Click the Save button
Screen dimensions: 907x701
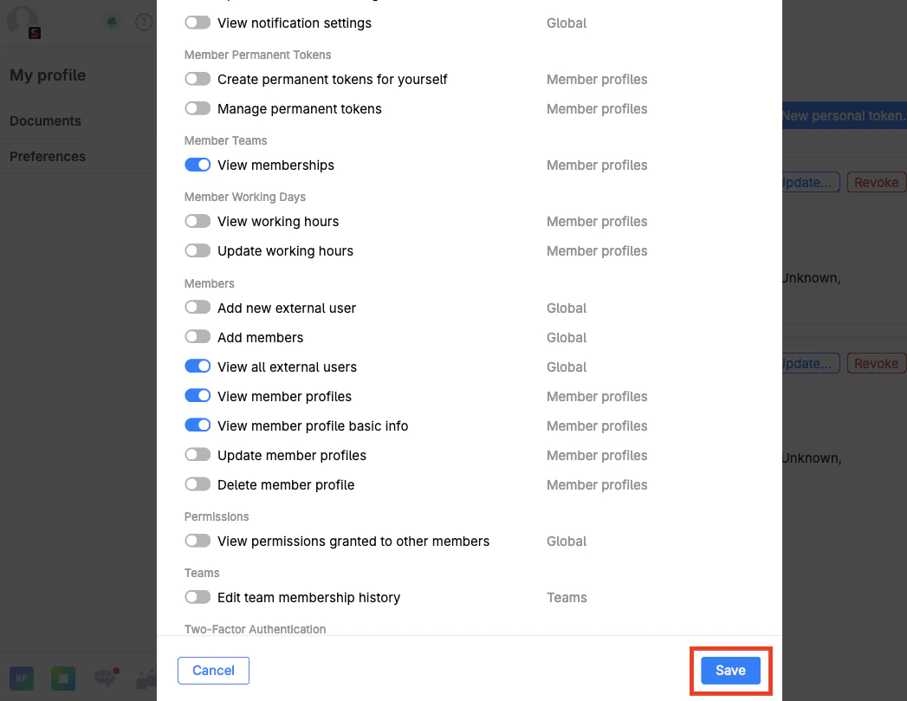[730, 670]
